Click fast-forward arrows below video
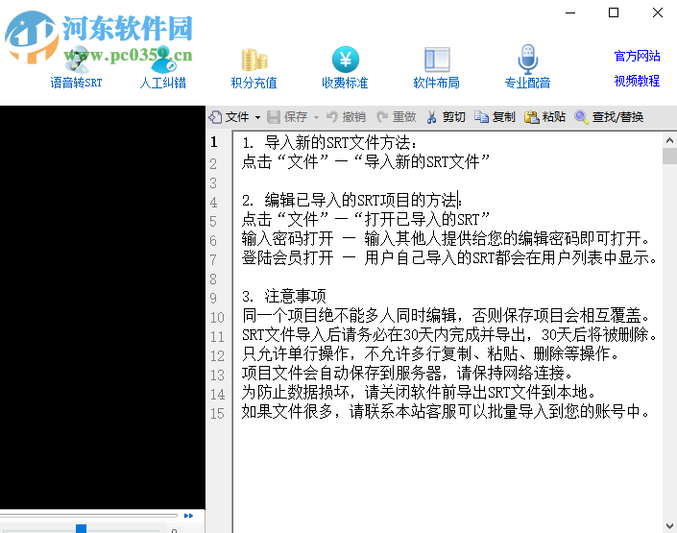The width and height of the screenshot is (677, 533). pos(188,516)
